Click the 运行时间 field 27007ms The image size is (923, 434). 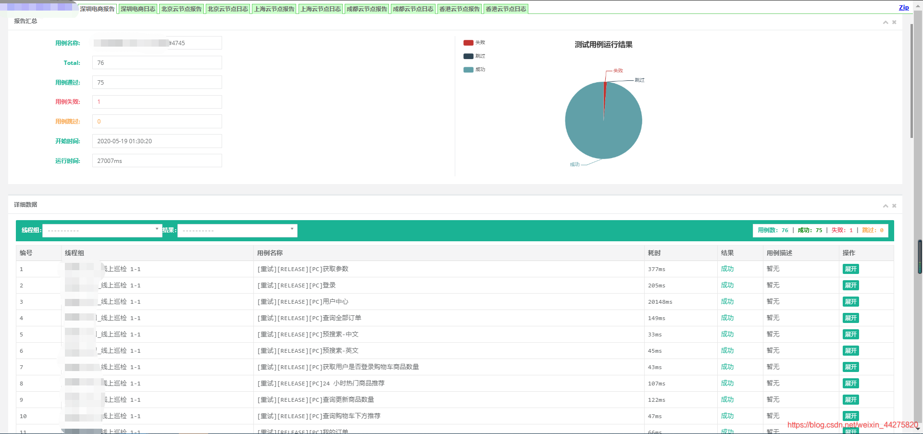coord(157,161)
